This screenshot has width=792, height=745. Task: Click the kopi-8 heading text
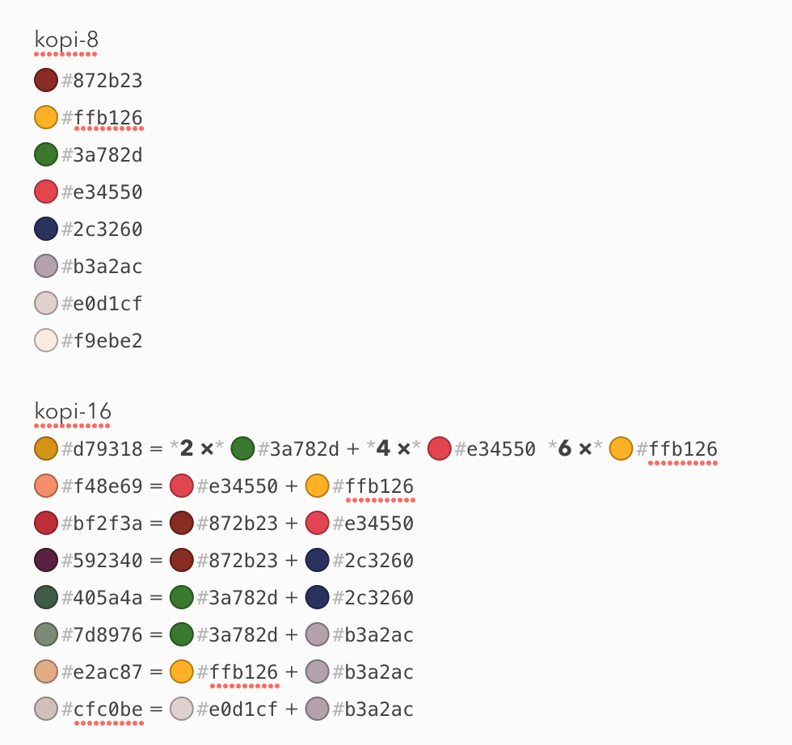(66, 40)
